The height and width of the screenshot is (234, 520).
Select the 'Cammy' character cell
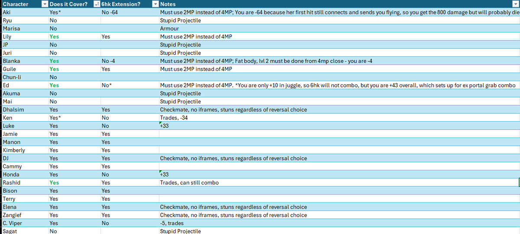[24, 167]
